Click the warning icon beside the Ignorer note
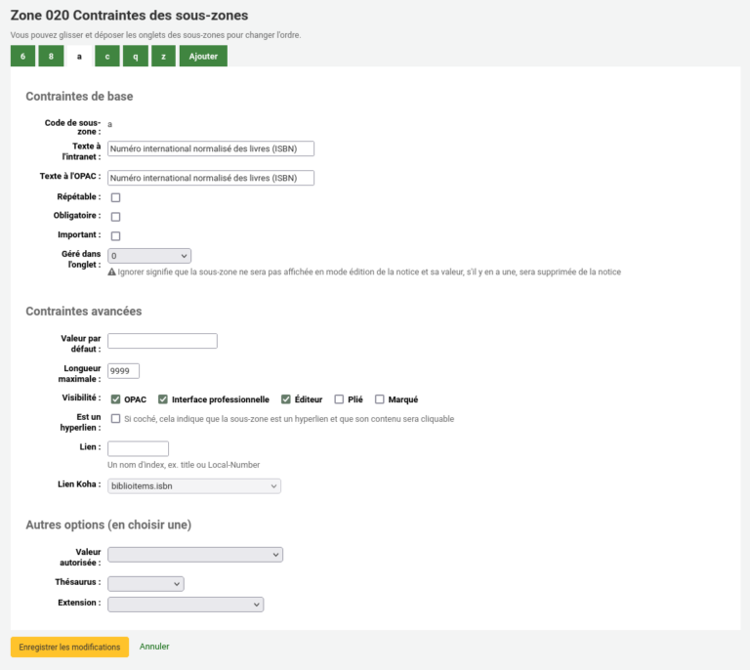This screenshot has height=670, width=750. pos(112,272)
